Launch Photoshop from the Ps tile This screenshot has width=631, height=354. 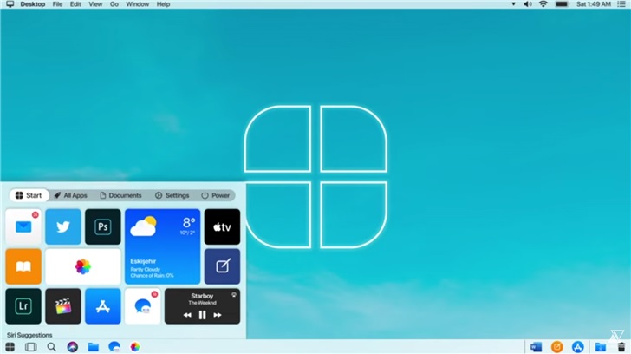(x=103, y=226)
